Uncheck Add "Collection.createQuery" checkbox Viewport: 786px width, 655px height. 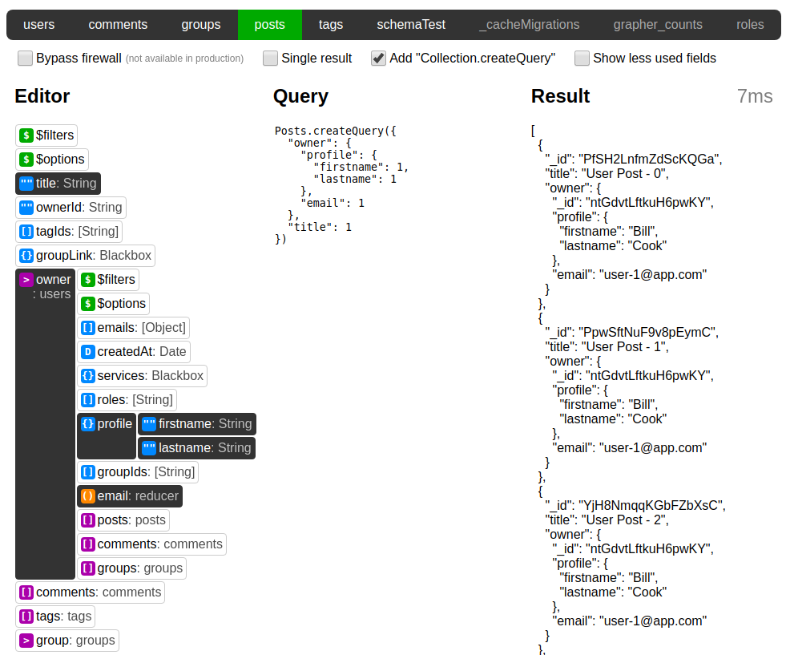[x=378, y=59]
